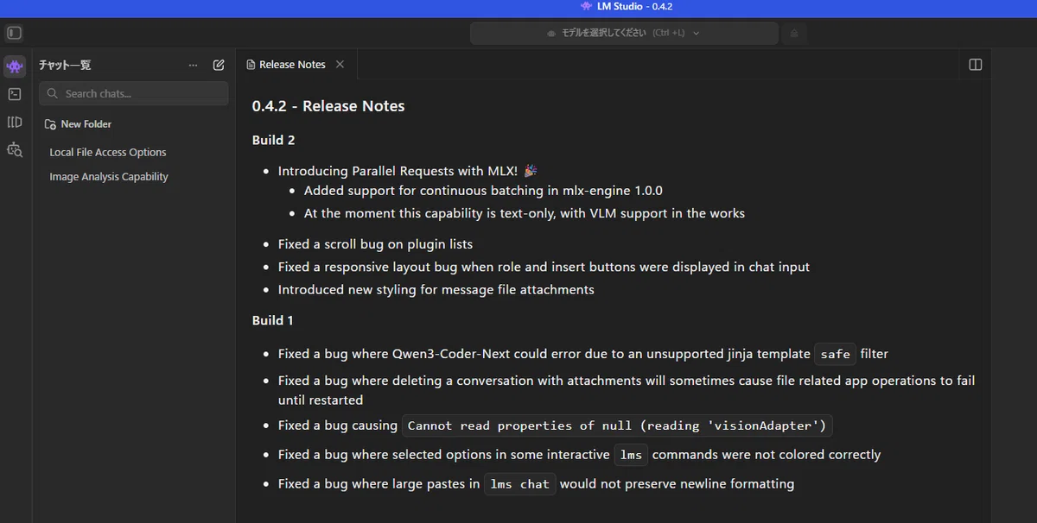This screenshot has width=1037, height=523.
Task: Select the Release Notes tab
Action: click(295, 65)
